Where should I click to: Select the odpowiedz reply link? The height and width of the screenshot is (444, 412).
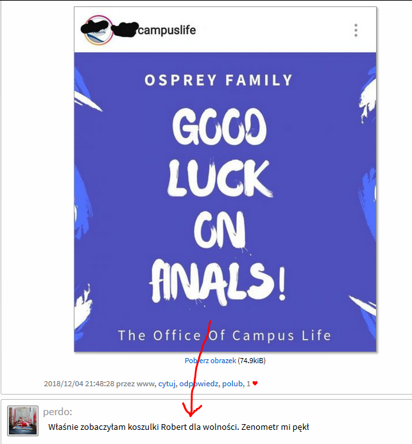pyautogui.click(x=198, y=384)
